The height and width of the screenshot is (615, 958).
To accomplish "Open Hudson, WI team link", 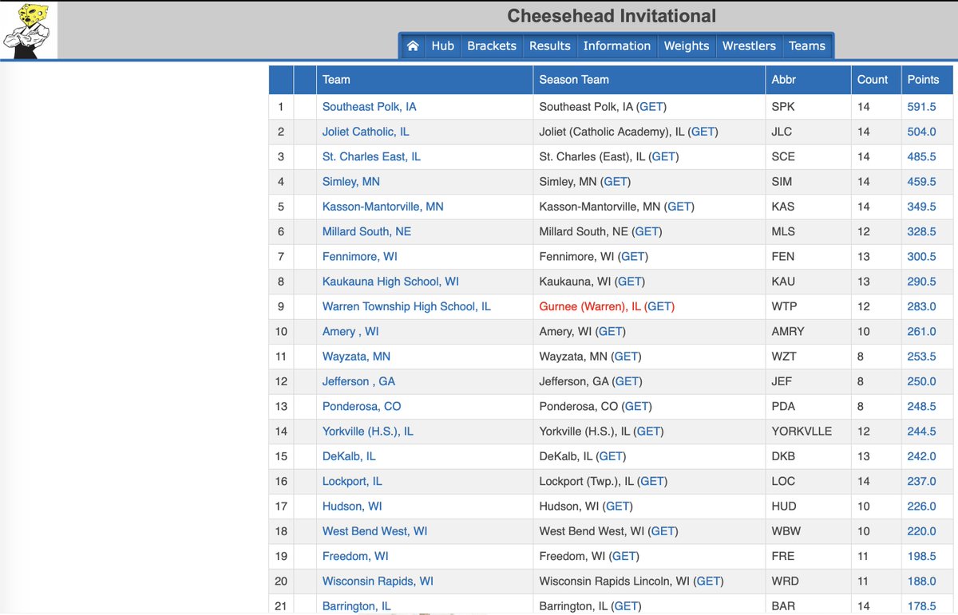I will (352, 507).
